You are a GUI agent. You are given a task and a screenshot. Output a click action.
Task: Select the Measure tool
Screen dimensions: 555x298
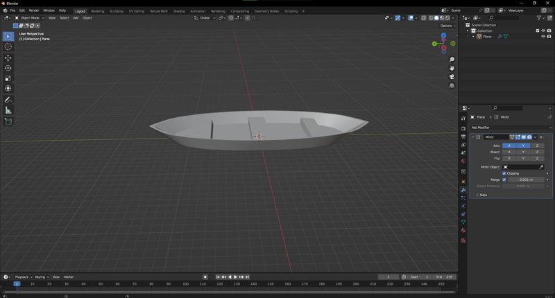[8, 111]
